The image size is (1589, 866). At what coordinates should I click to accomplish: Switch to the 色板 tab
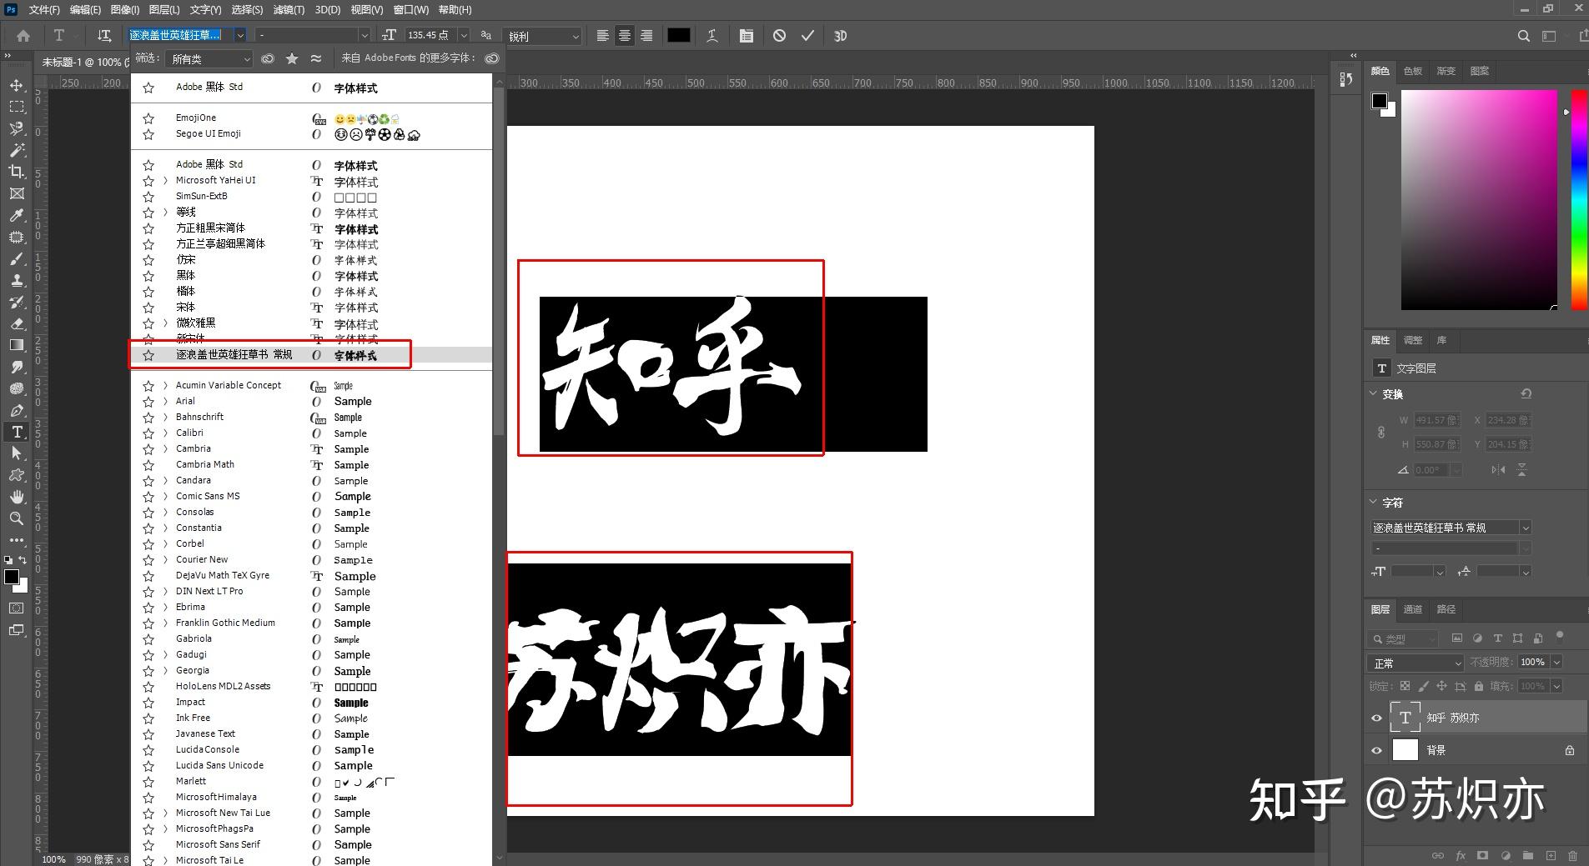tap(1413, 71)
